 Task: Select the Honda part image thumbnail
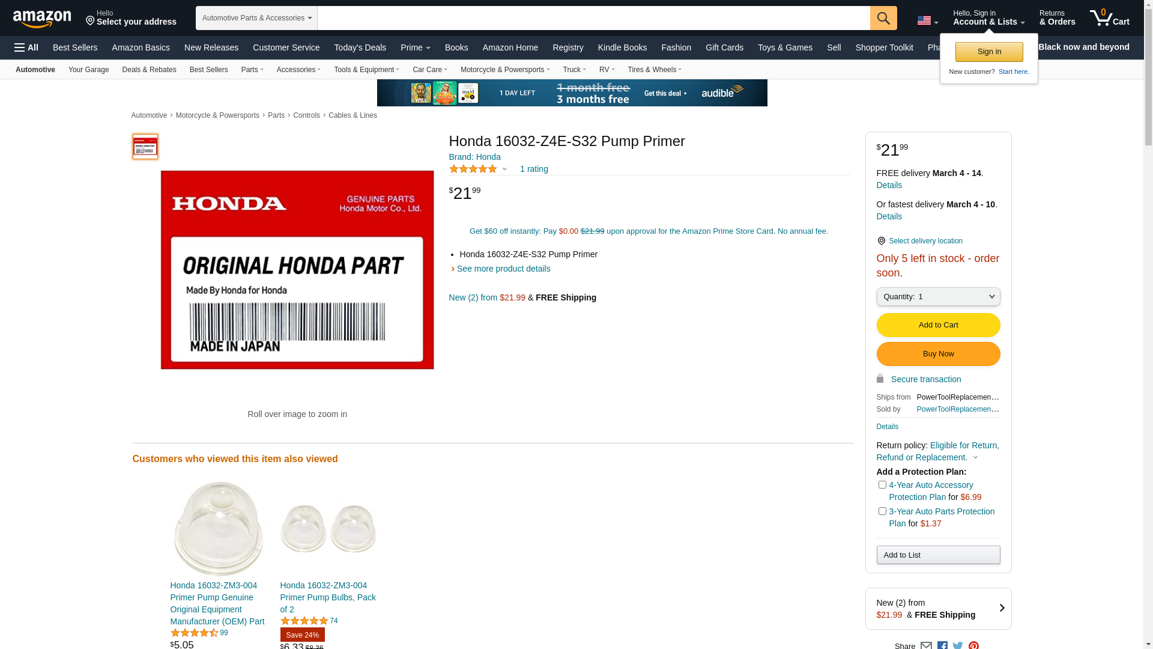point(145,147)
